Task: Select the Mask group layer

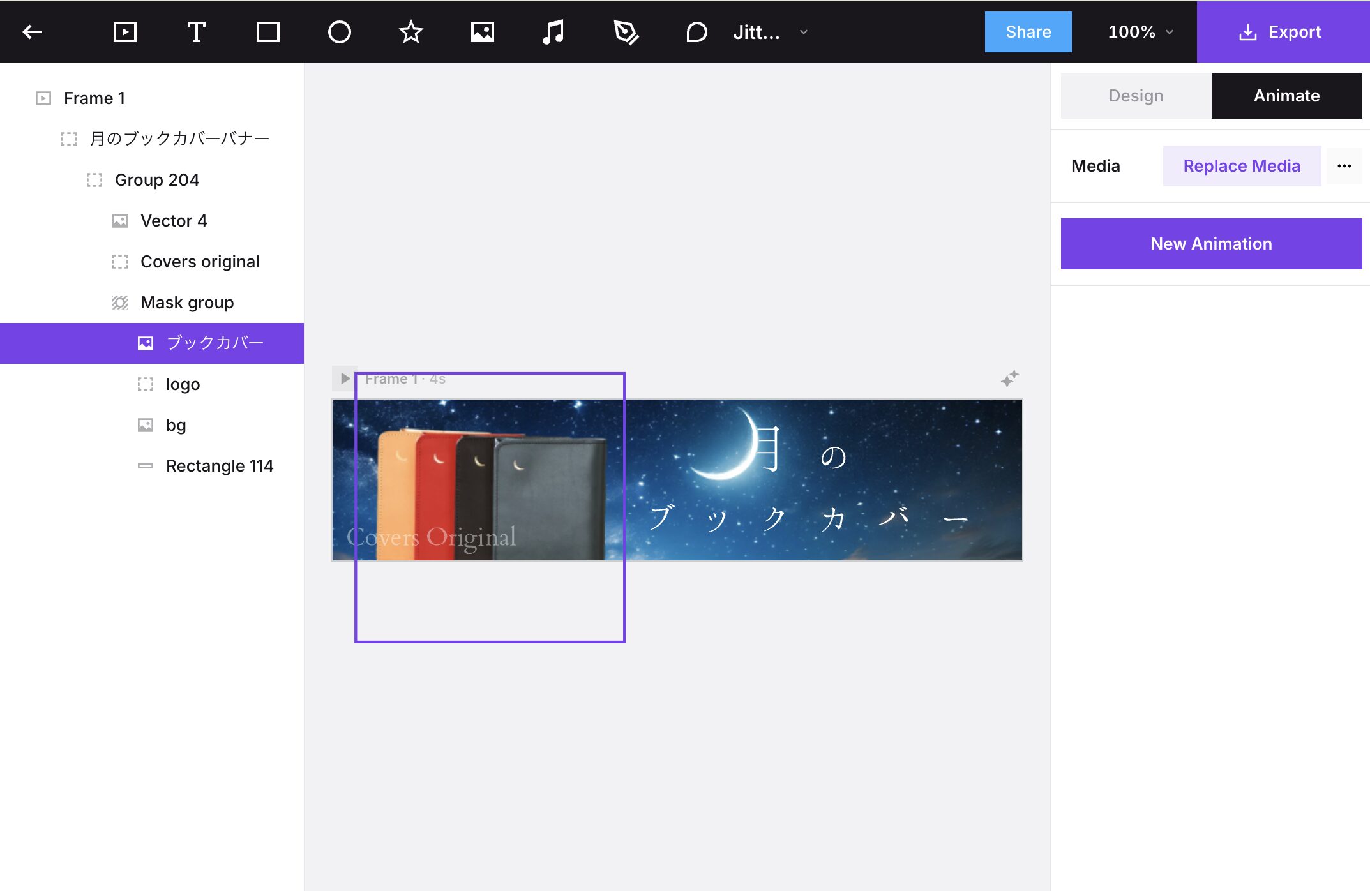Action: click(x=186, y=303)
